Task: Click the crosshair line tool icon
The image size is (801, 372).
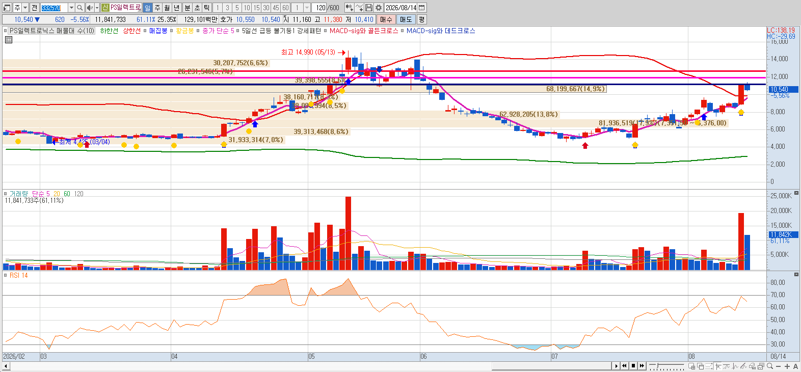Action: tap(359, 8)
